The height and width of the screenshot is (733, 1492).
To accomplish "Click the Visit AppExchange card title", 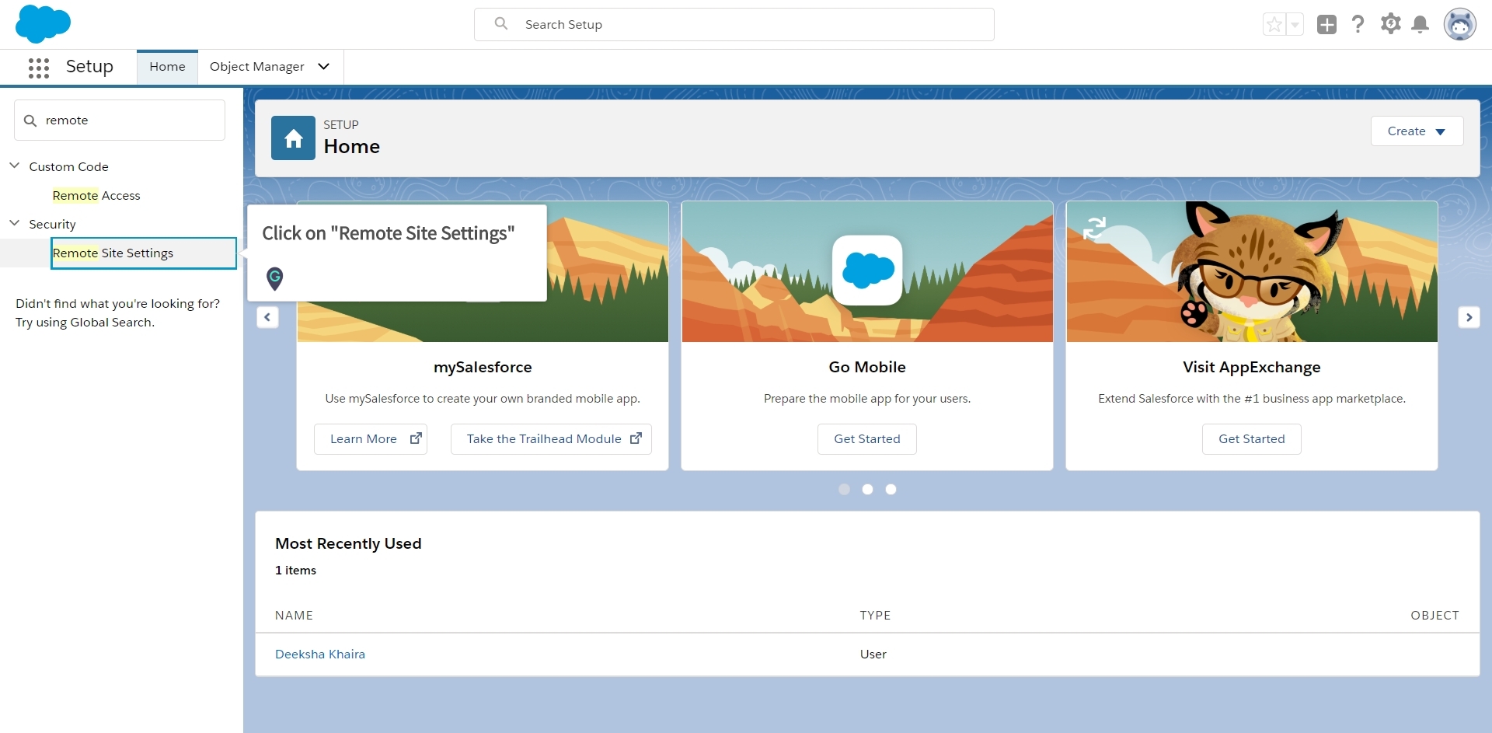I will [x=1252, y=367].
